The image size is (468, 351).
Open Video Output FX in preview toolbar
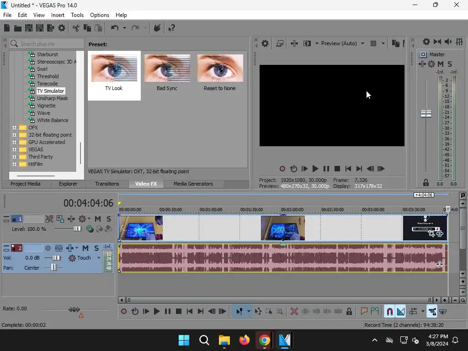[294, 43]
